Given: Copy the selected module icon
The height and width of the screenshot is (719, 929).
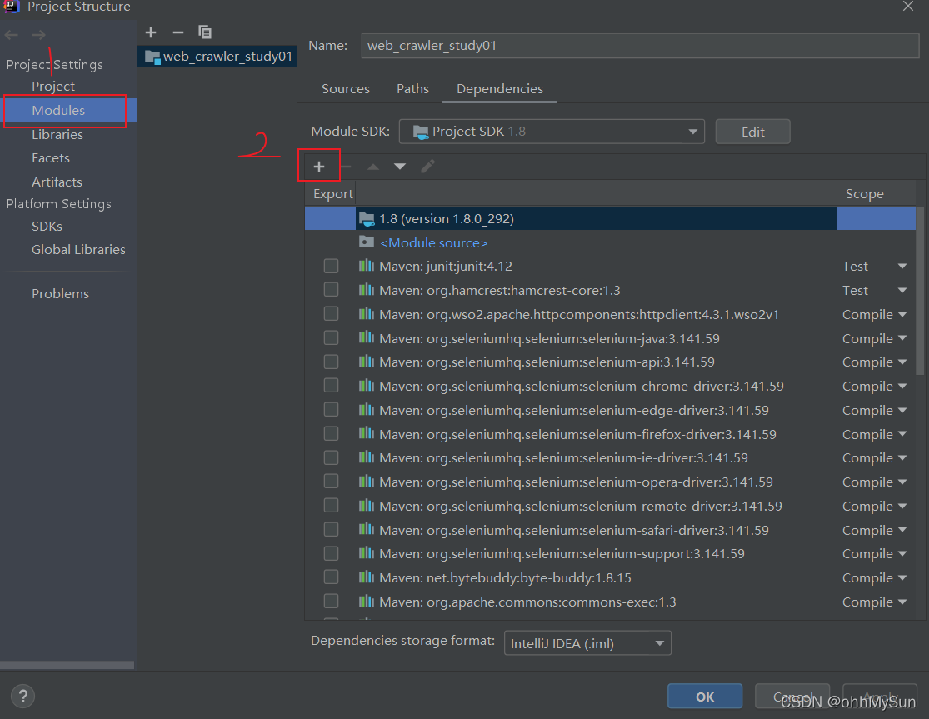Looking at the screenshot, I should [x=205, y=32].
